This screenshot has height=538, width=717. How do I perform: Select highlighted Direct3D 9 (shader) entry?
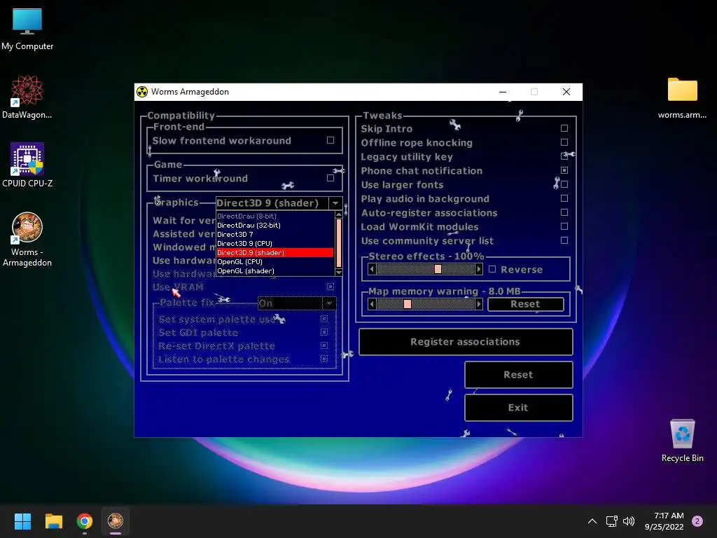274,252
